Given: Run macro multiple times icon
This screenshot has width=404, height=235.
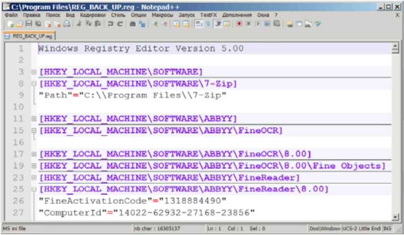Looking at the screenshot, I should (x=267, y=24).
